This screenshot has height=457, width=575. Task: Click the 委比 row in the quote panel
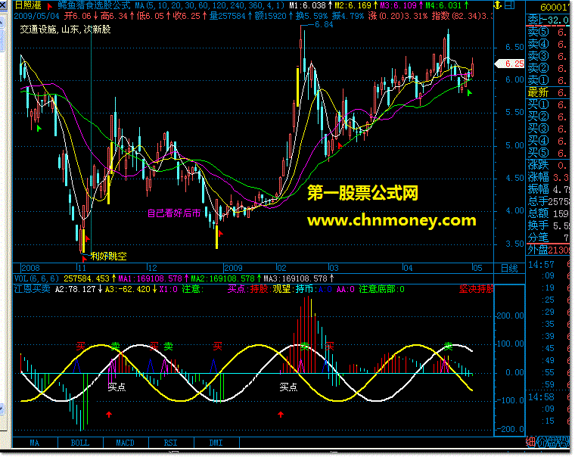tap(548, 20)
